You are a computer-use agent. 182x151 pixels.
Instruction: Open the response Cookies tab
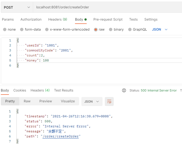coord(20,90)
